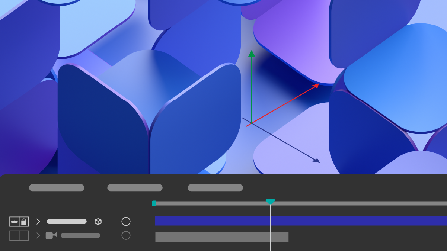Enable visibility in the empty box on camera row
This screenshot has width=447, height=251.
(x=14, y=235)
